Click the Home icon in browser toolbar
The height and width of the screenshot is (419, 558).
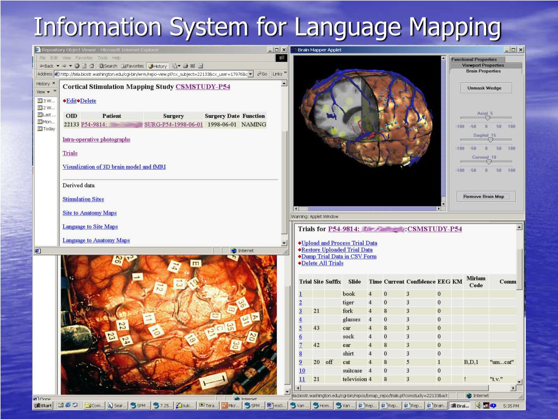91,66
